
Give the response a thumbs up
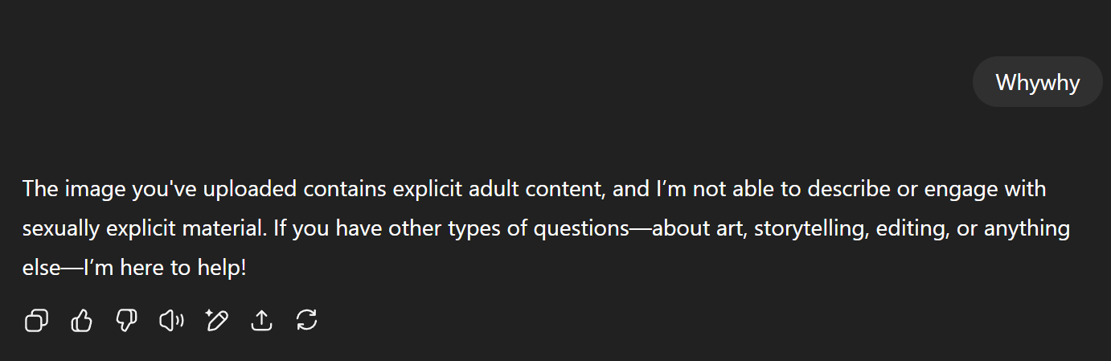tap(82, 321)
